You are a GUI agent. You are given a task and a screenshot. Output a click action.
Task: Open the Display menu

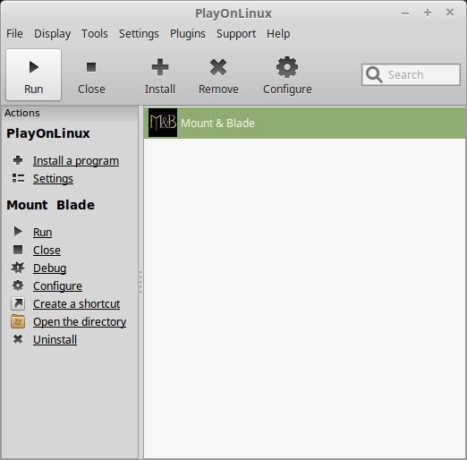point(53,34)
